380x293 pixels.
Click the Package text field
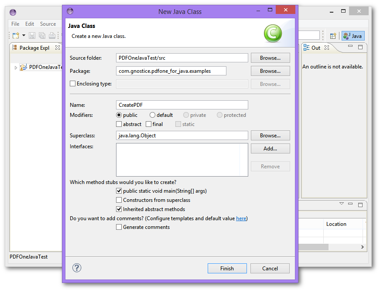tap(171, 71)
